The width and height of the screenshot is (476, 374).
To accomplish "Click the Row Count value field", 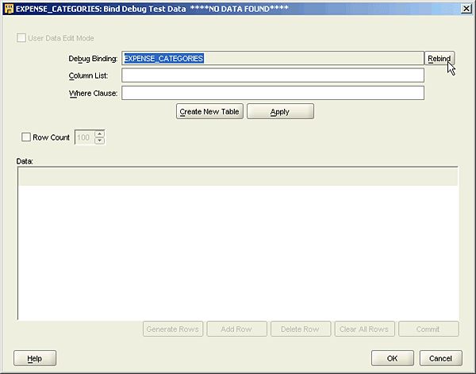I will [85, 137].
